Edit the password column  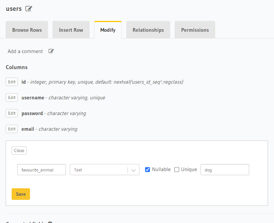pyautogui.click(x=12, y=113)
